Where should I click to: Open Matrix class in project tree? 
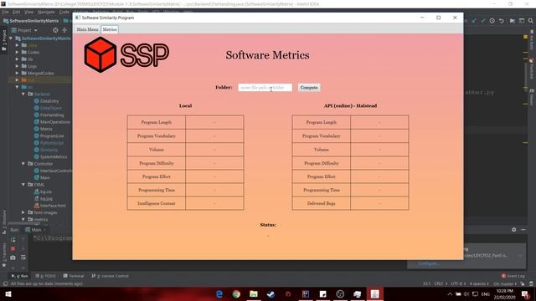click(x=46, y=129)
